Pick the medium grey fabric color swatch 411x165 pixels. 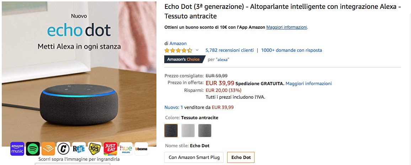click(x=205, y=130)
